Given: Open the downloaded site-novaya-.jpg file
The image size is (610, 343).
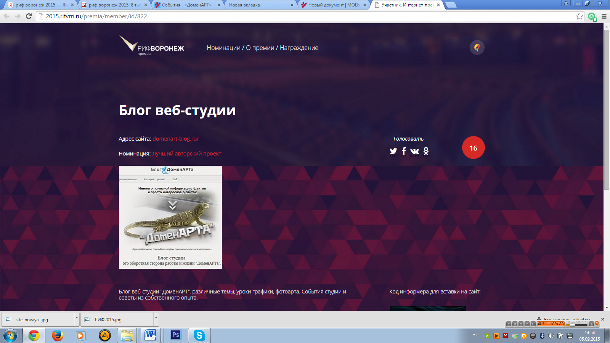Looking at the screenshot, I should click(38, 319).
